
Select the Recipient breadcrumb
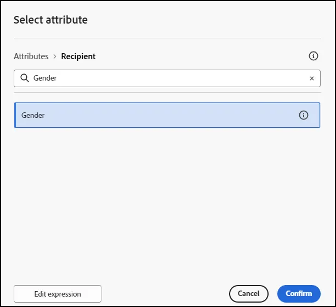click(x=78, y=56)
